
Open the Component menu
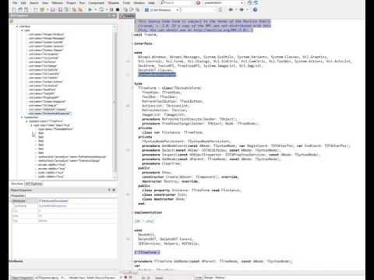(96, 3)
